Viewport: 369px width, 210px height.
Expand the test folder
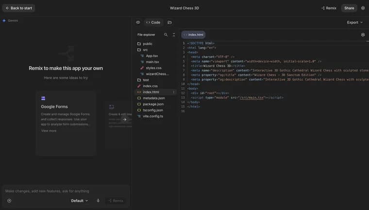[x=155, y=80]
